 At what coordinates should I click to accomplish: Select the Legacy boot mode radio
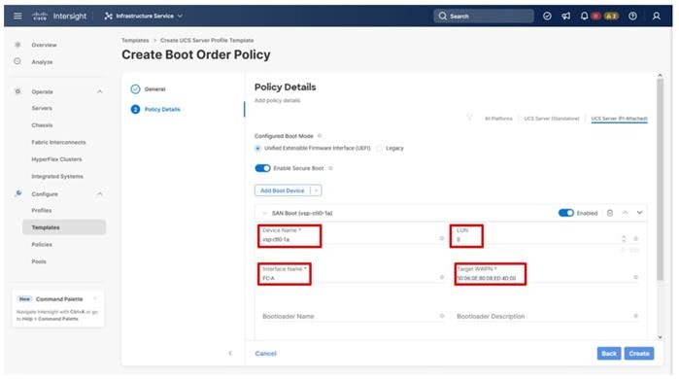coord(380,148)
